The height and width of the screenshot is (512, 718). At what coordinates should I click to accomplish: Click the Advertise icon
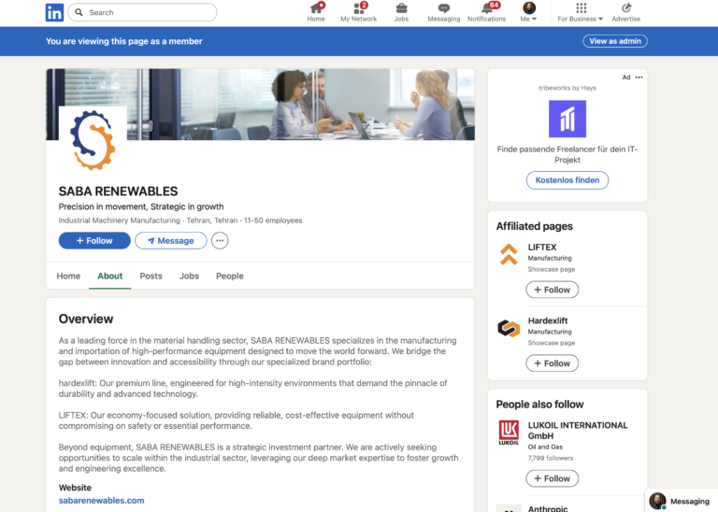pos(626,8)
